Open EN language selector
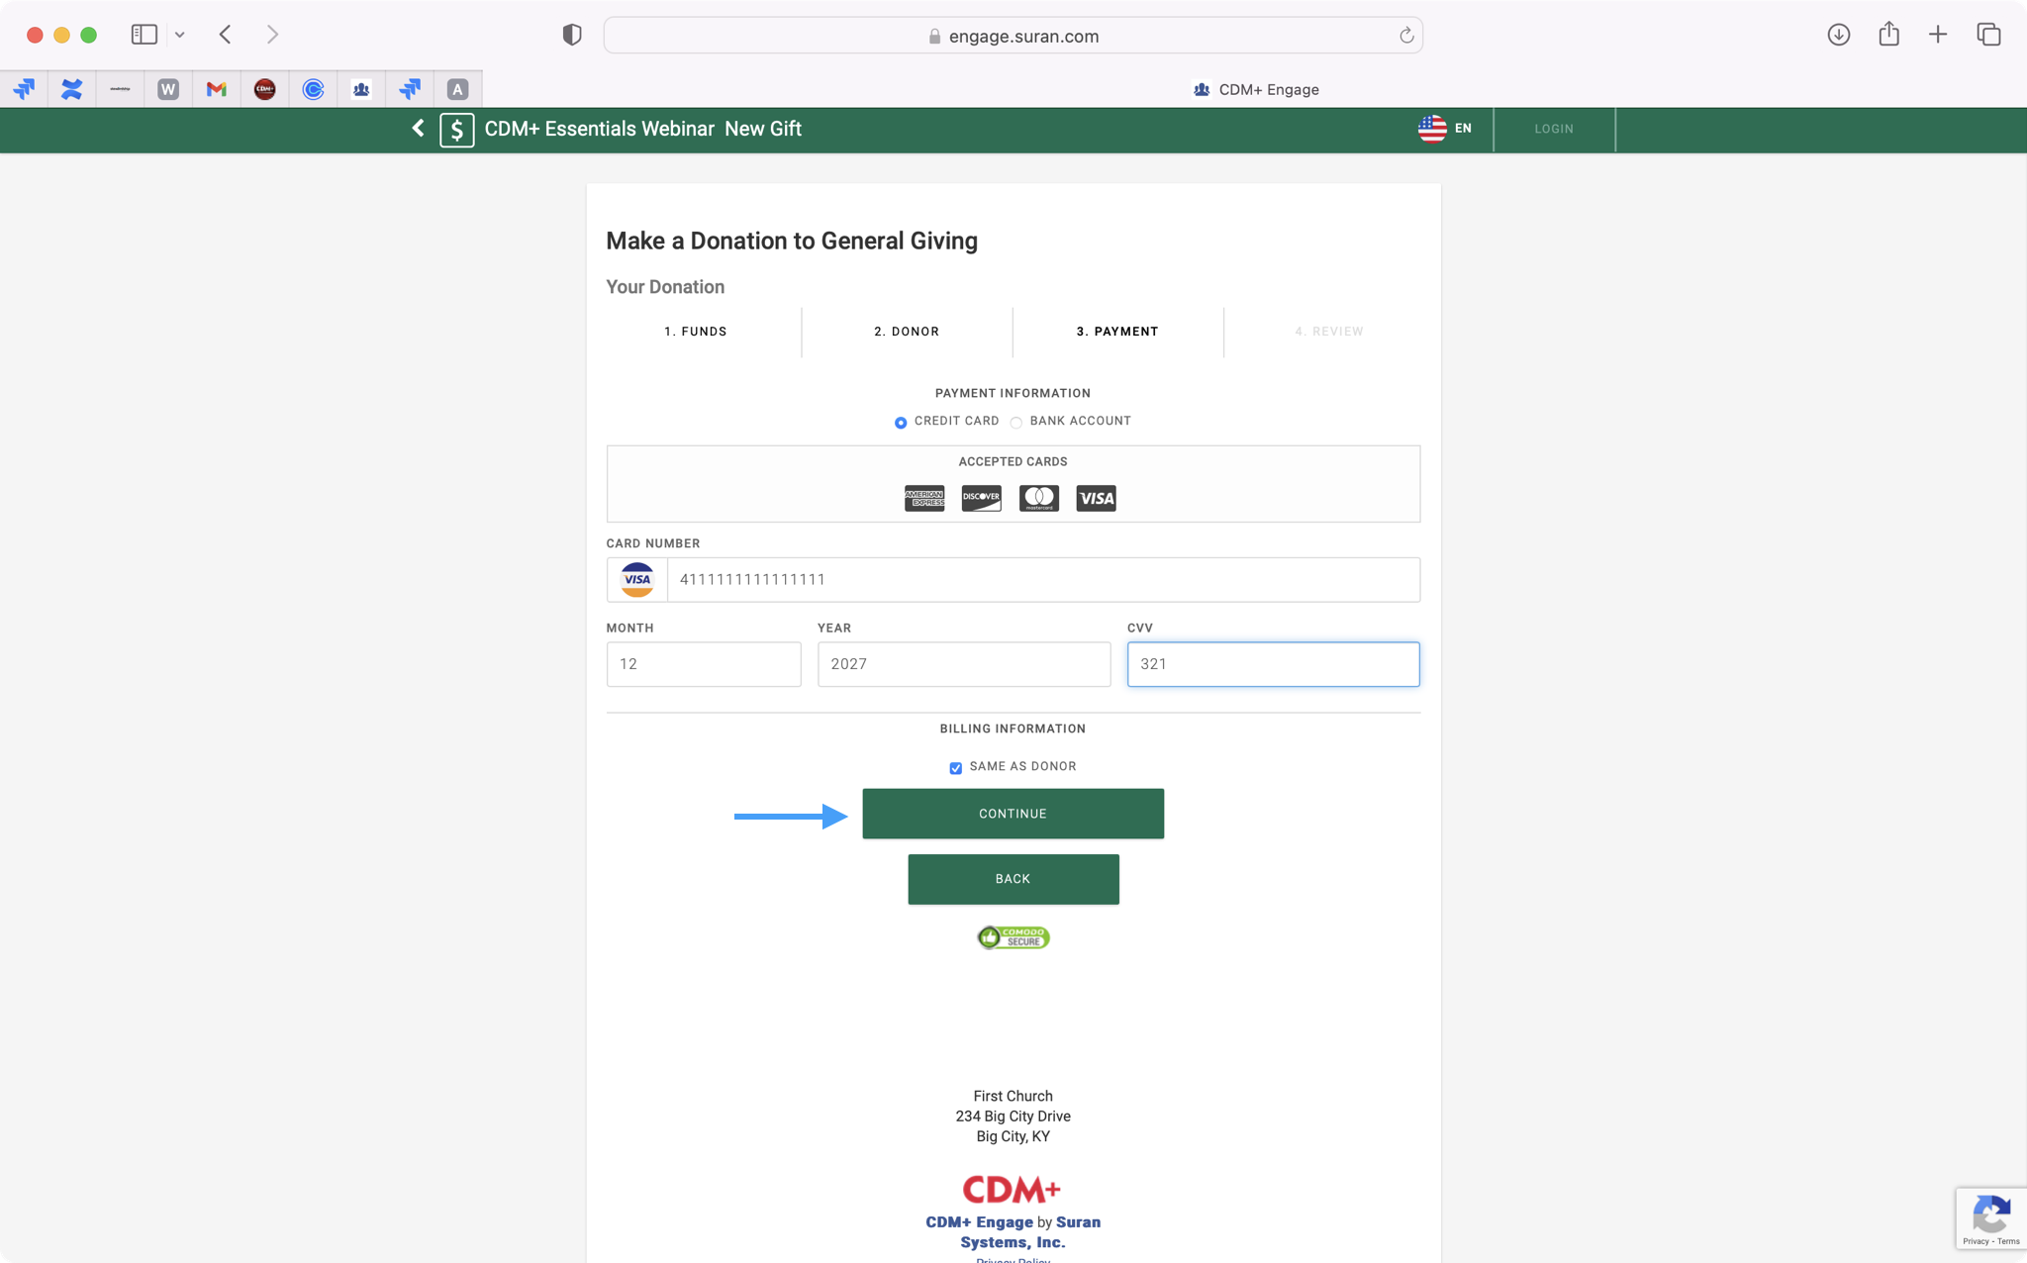The height and width of the screenshot is (1263, 2027). pyautogui.click(x=1463, y=129)
